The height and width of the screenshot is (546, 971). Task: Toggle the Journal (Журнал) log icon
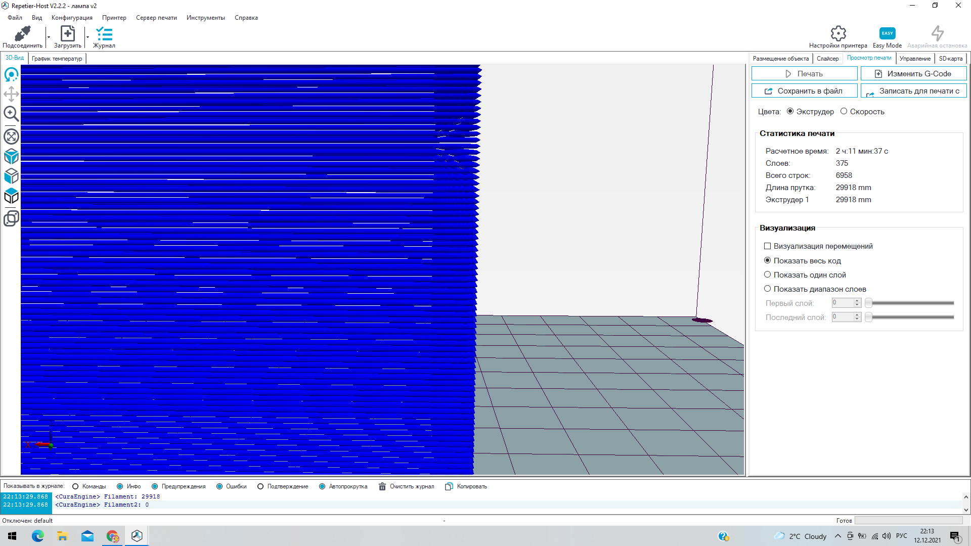coord(104,34)
